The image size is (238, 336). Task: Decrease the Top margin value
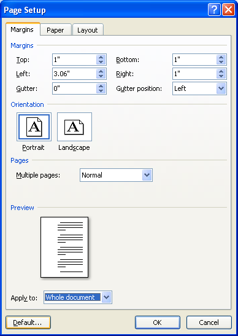(x=101, y=62)
